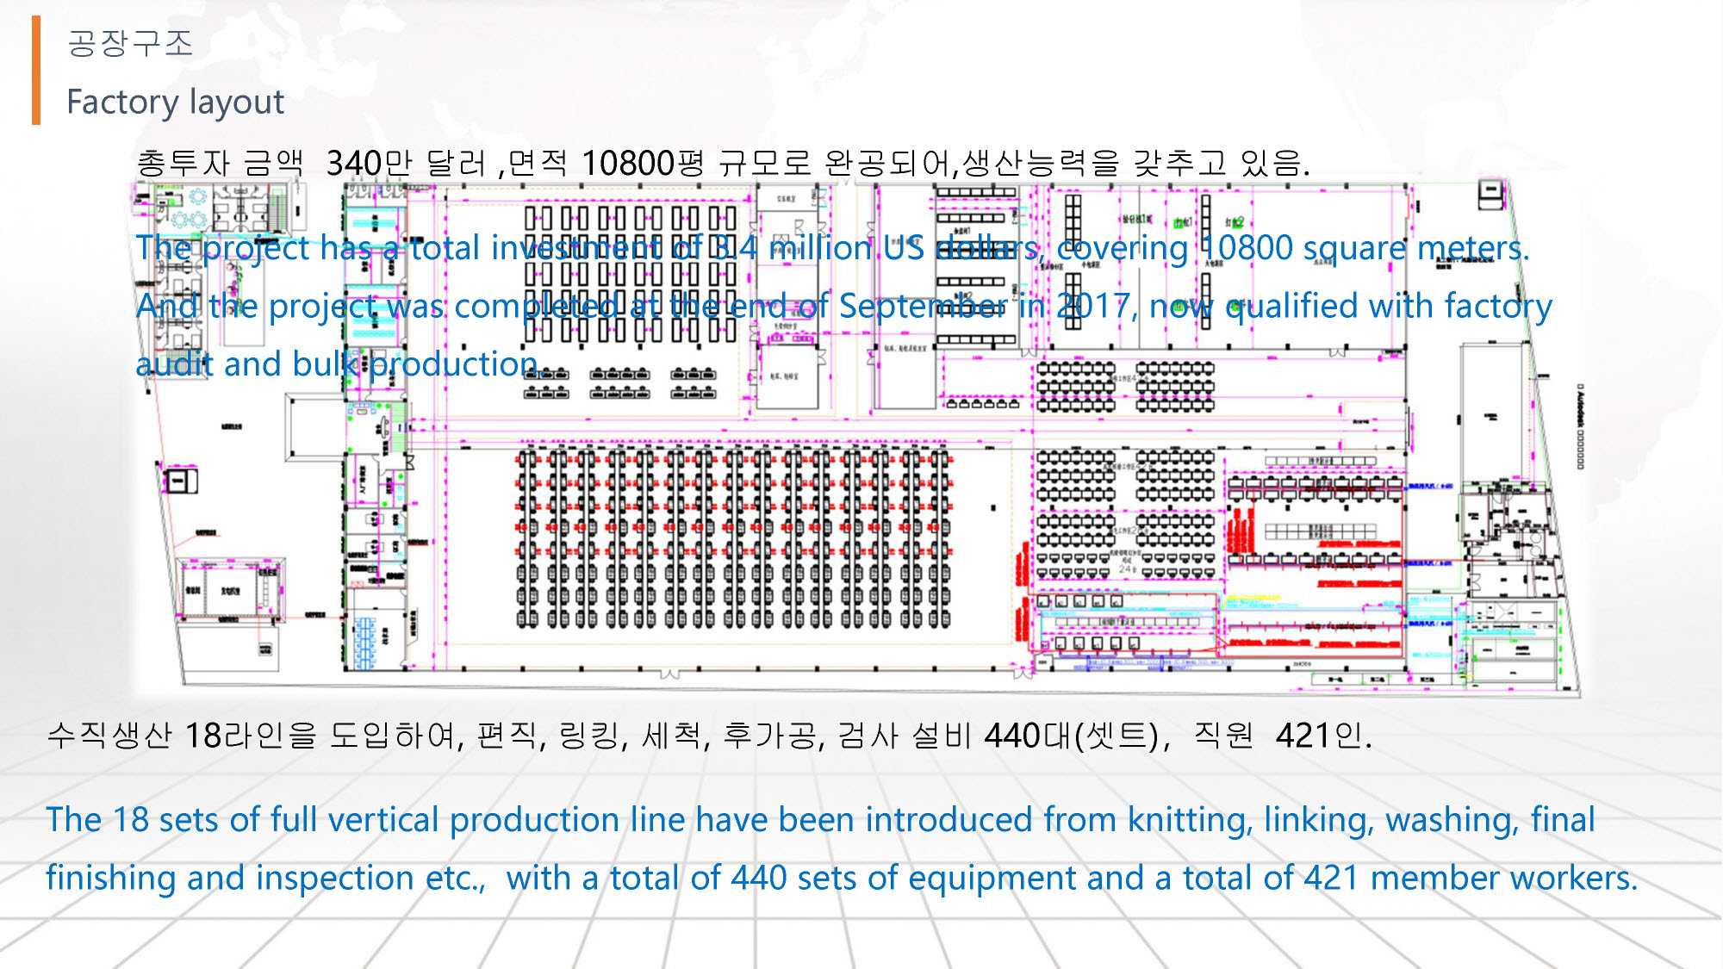Select the Korean line mentioning 340만 달러
1723x969 pixels.
(x=722, y=163)
